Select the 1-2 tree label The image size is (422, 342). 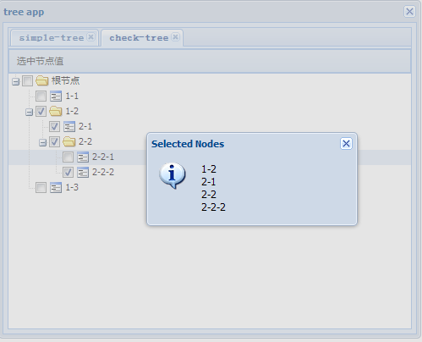click(72, 111)
